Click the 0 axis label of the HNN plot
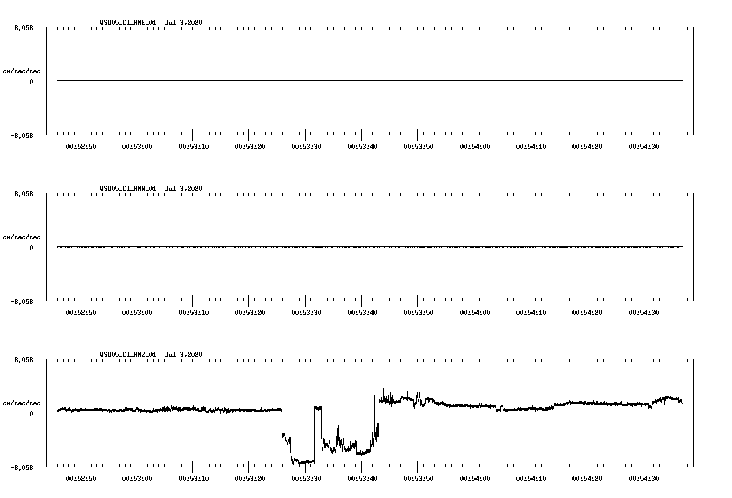Viewport: 732px width, 498px height. (x=31, y=247)
